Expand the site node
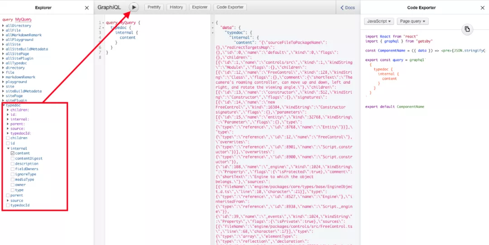Image resolution: width=489 pixels, height=245 pixels. 4,86
